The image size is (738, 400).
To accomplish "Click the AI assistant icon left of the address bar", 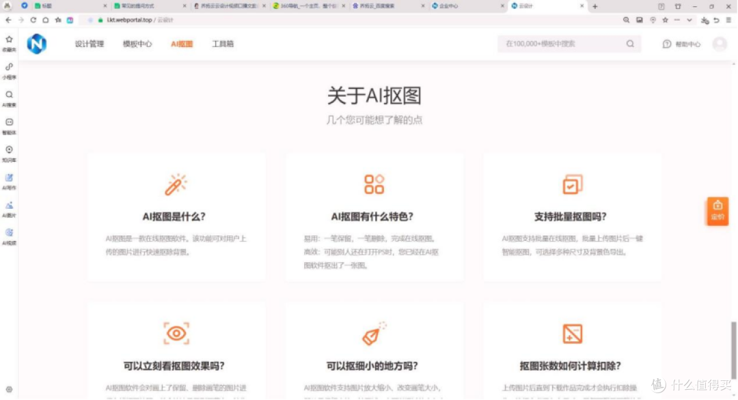I will click(70, 20).
